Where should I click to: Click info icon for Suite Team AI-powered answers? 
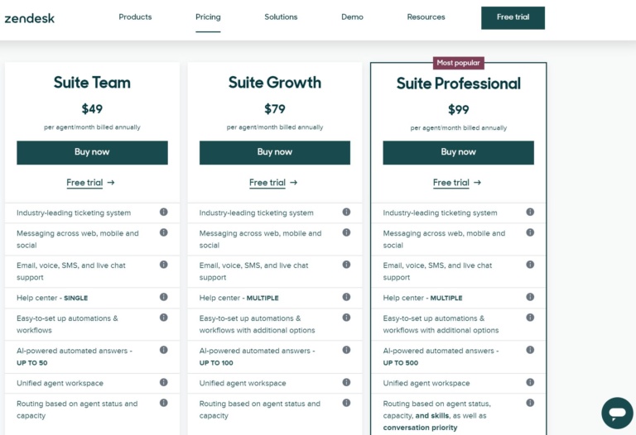pos(163,350)
